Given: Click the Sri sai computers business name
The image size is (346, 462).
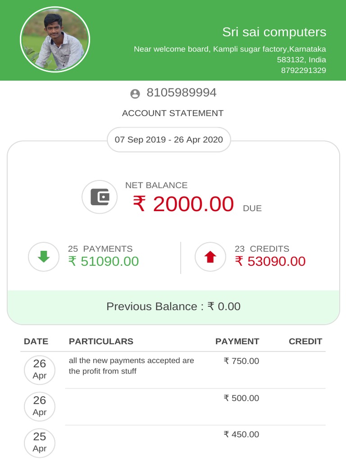Looking at the screenshot, I should [274, 32].
